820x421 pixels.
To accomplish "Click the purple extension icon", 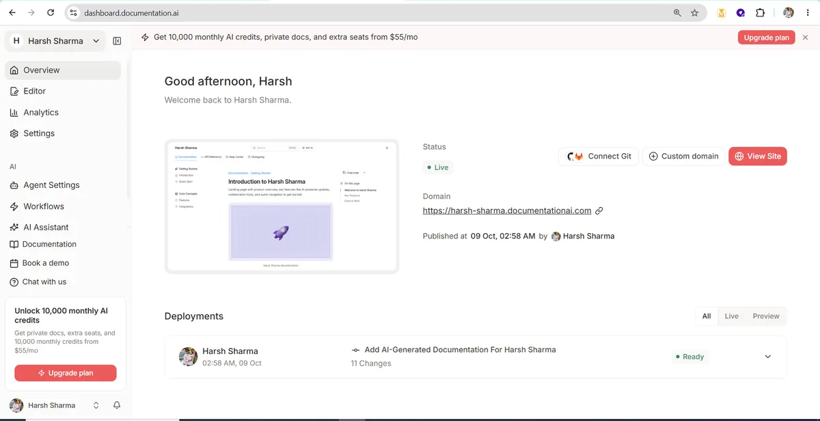I will coord(741,12).
